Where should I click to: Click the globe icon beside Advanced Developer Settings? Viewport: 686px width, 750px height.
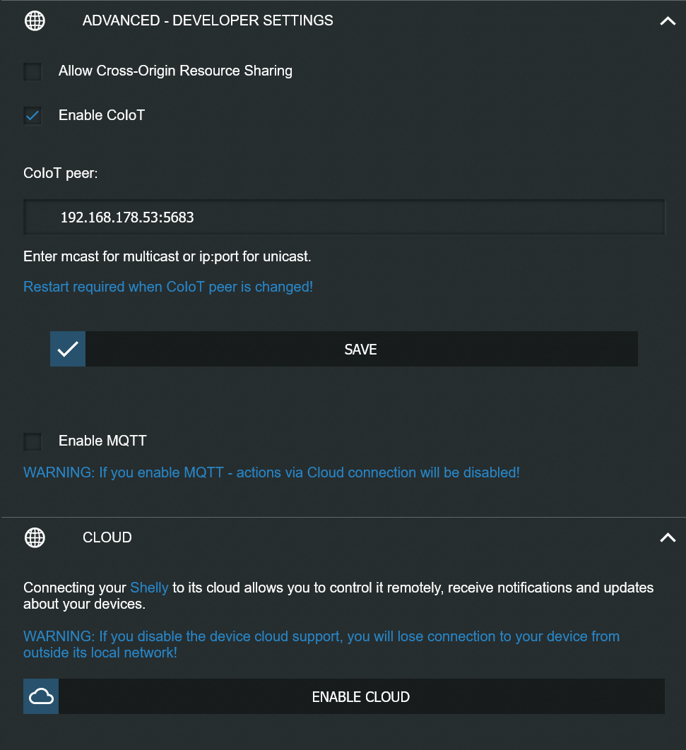35,20
